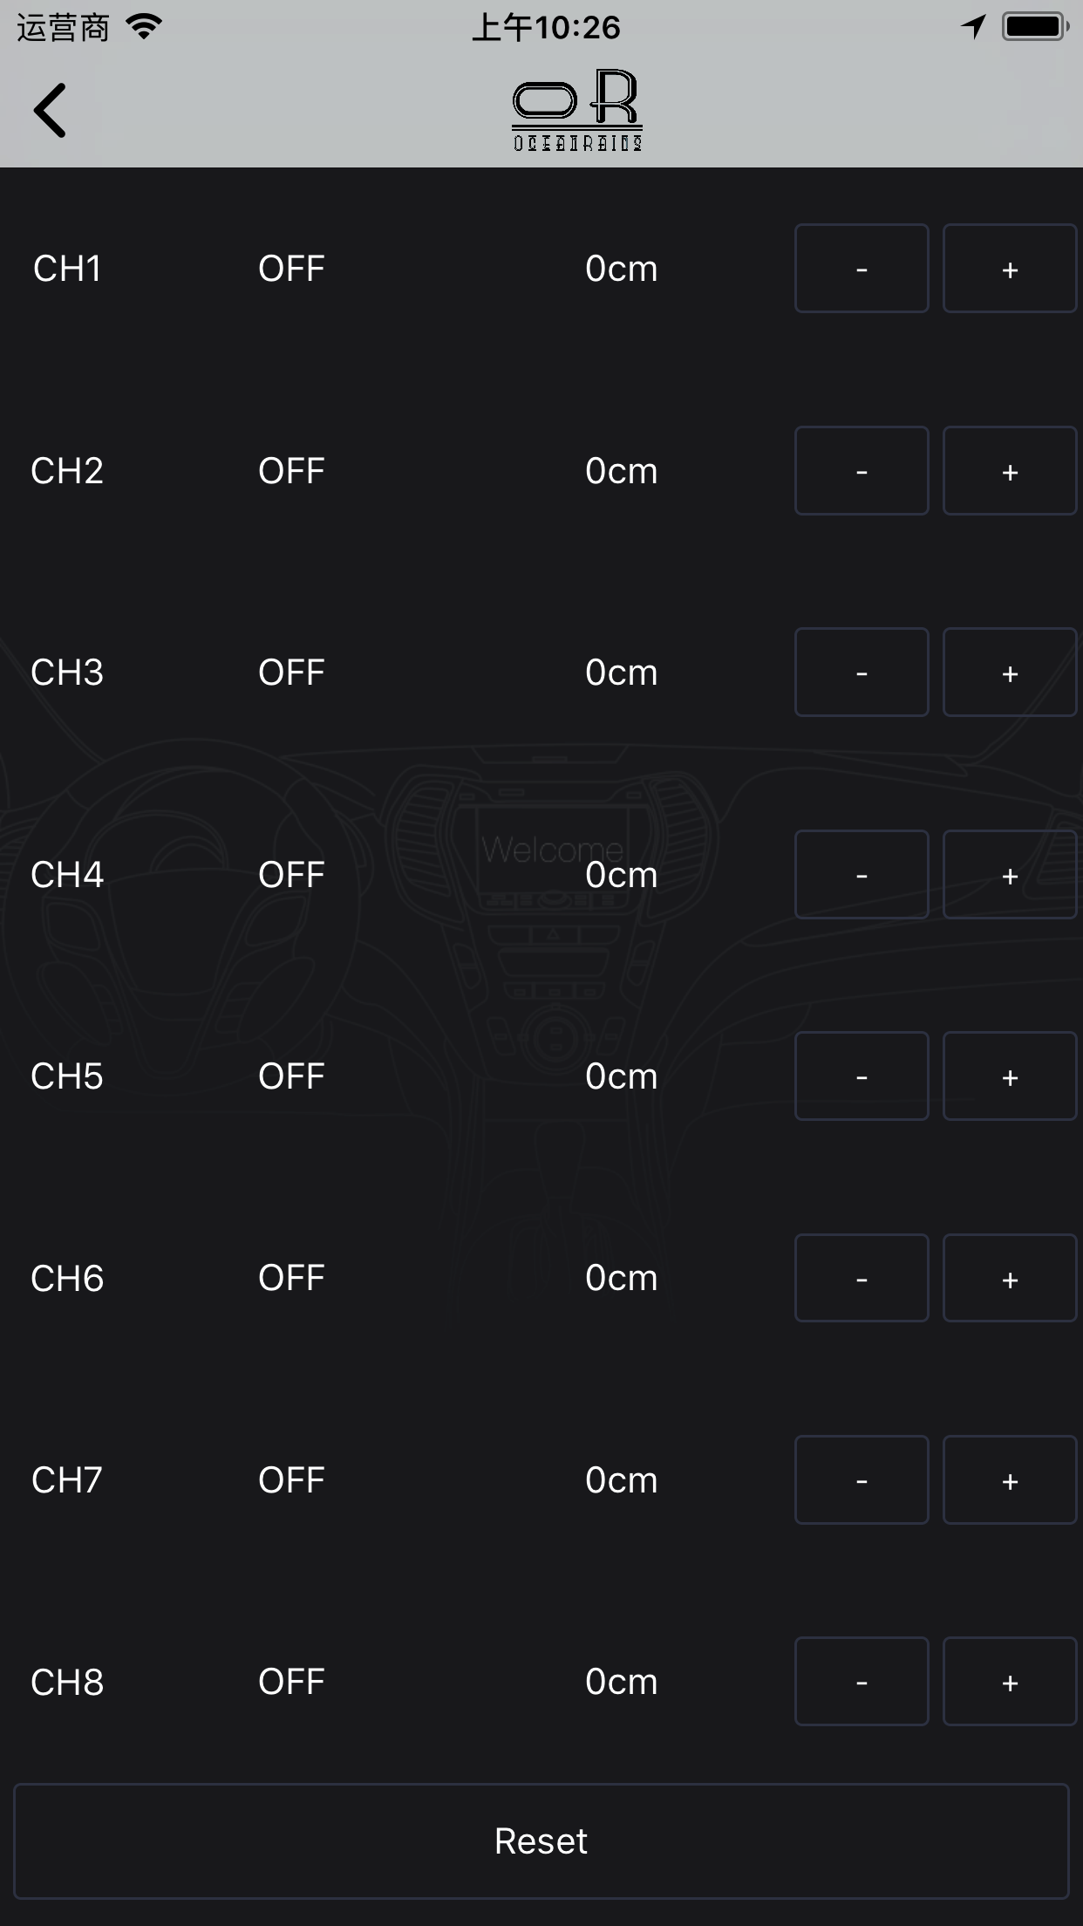The image size is (1083, 1926).
Task: Tap the location arrow in status bar
Action: pos(973,27)
